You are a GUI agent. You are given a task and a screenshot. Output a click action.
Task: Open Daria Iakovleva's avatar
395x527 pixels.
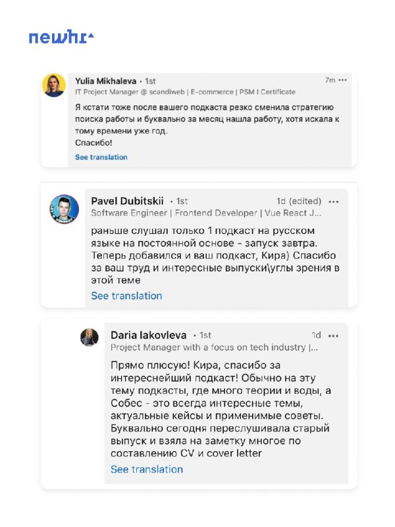click(90, 337)
